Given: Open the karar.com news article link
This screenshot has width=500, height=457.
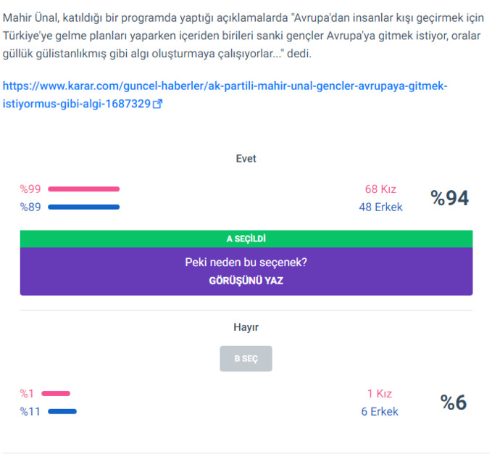Looking at the screenshot, I should pyautogui.click(x=225, y=95).
